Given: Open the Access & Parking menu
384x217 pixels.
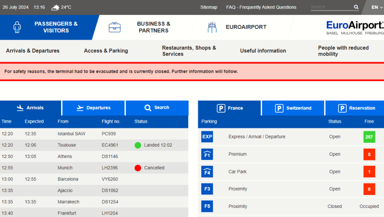Looking at the screenshot, I should coord(106,51).
